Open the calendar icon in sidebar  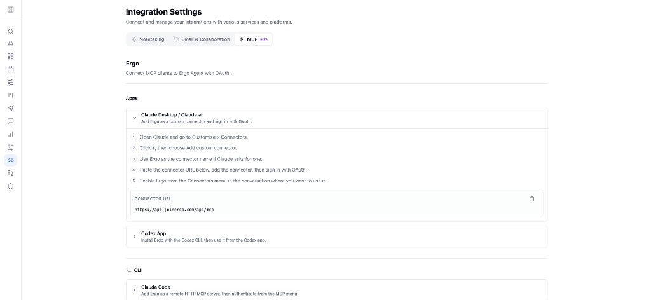coord(11,69)
